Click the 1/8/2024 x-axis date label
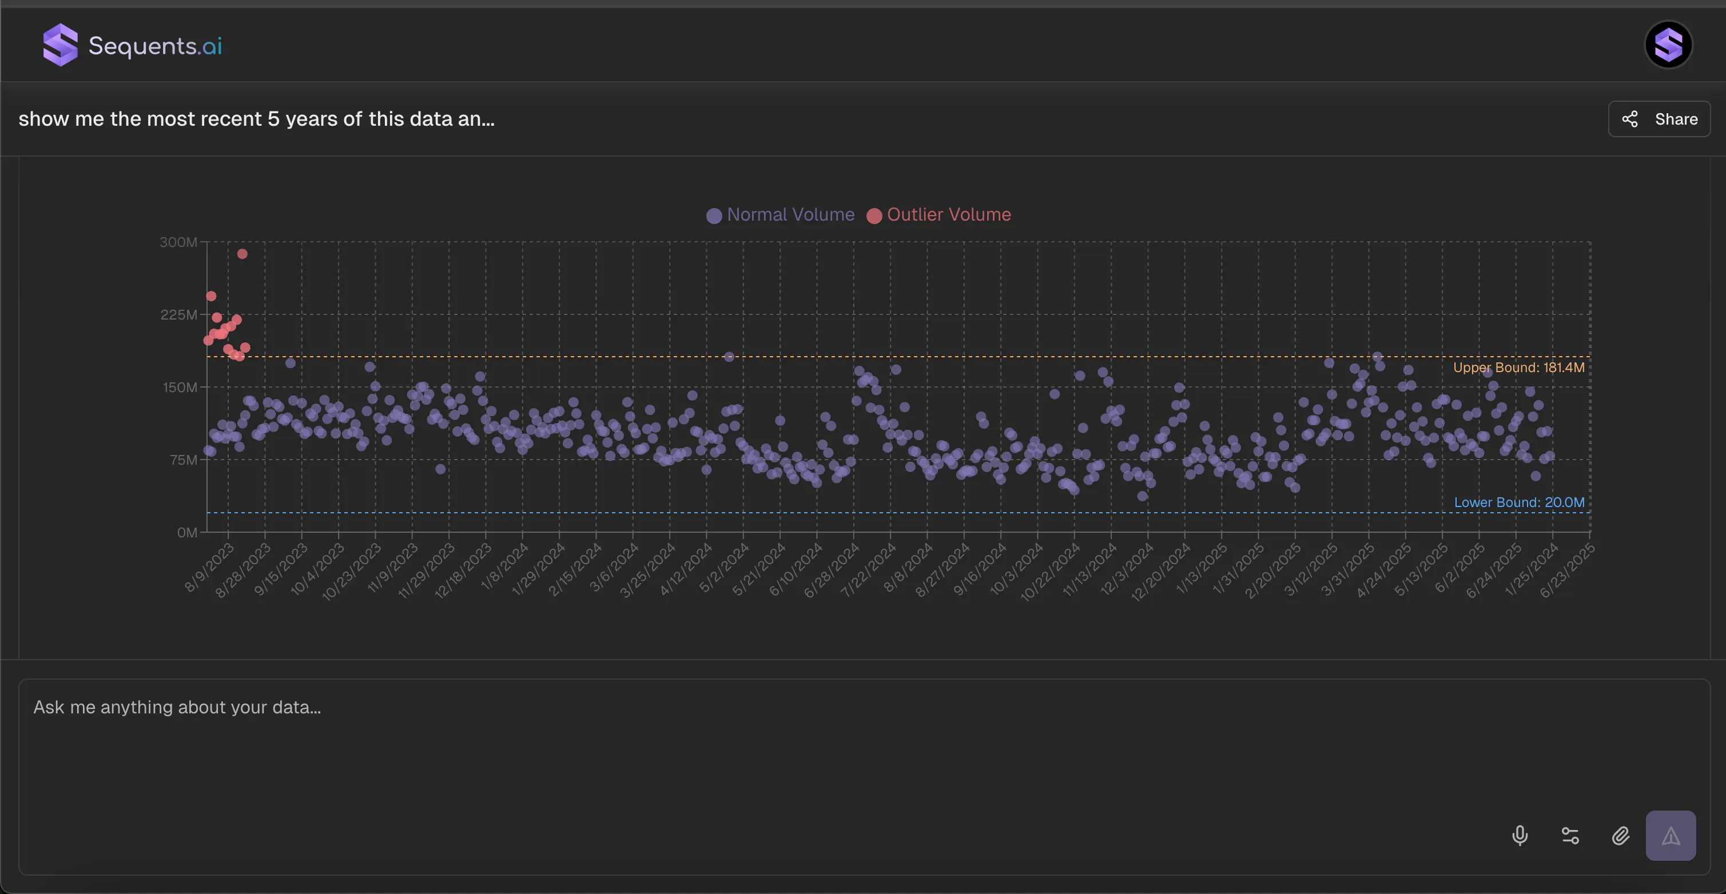Image resolution: width=1726 pixels, height=894 pixels. point(504,566)
